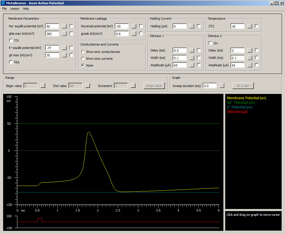Focus the Holding current input field
Viewport: 285px width, 234px height.
tap(180, 26)
